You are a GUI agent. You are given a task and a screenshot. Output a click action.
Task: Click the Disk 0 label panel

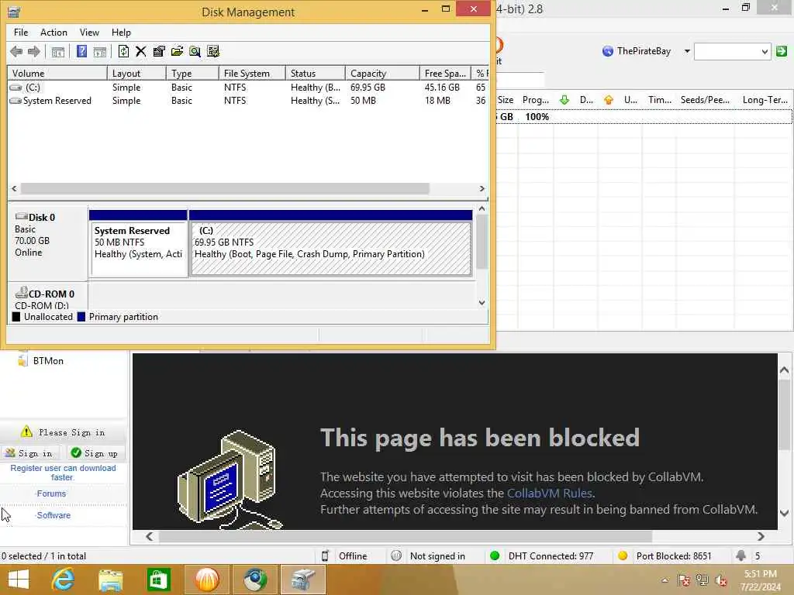[47, 243]
